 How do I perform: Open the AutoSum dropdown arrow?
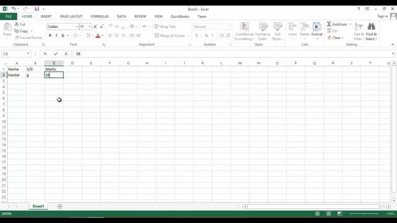tap(350, 24)
